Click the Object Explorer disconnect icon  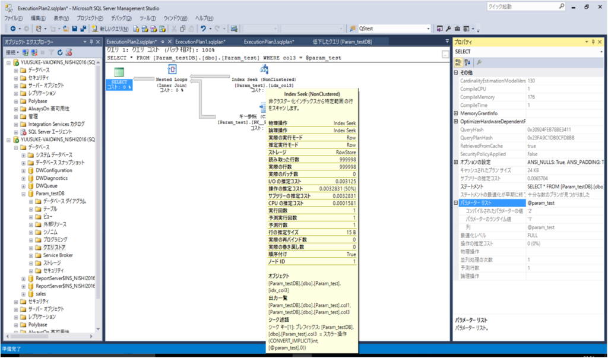click(34, 52)
